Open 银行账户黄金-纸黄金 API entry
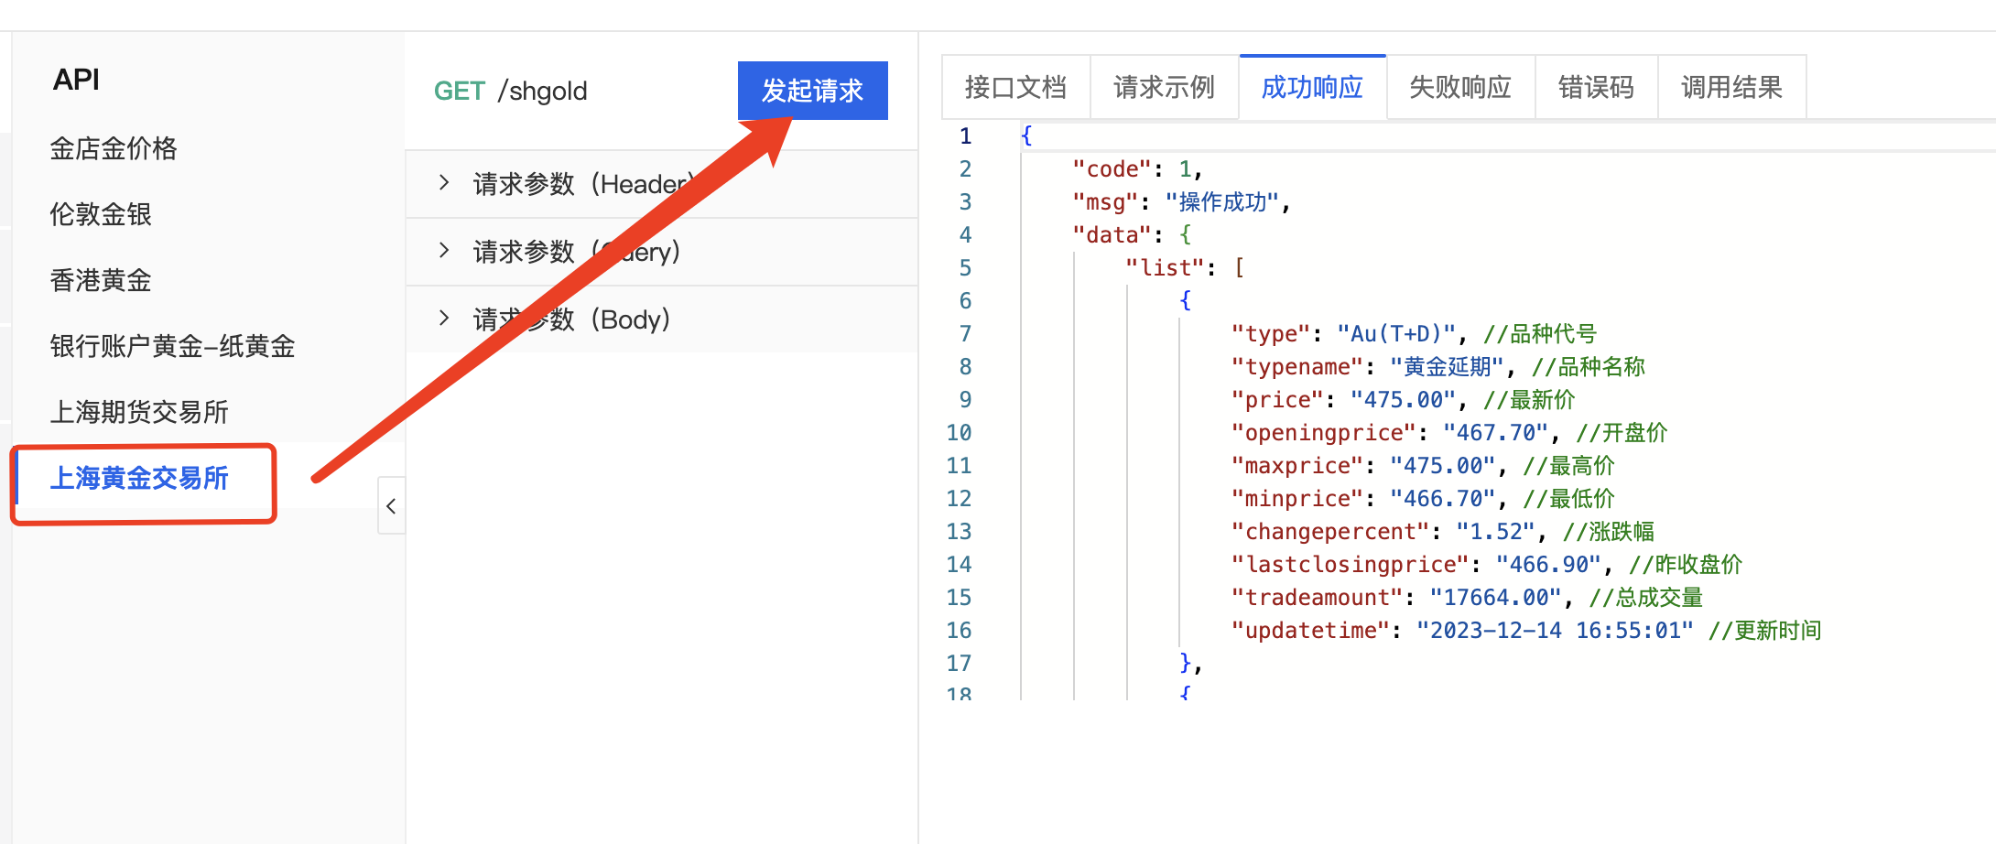 pos(172,346)
